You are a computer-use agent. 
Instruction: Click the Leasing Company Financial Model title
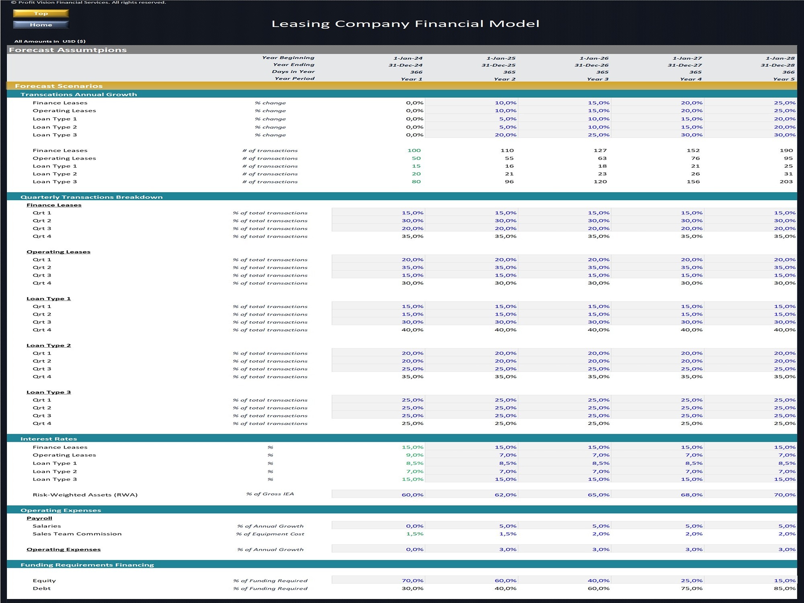pyautogui.click(x=405, y=24)
